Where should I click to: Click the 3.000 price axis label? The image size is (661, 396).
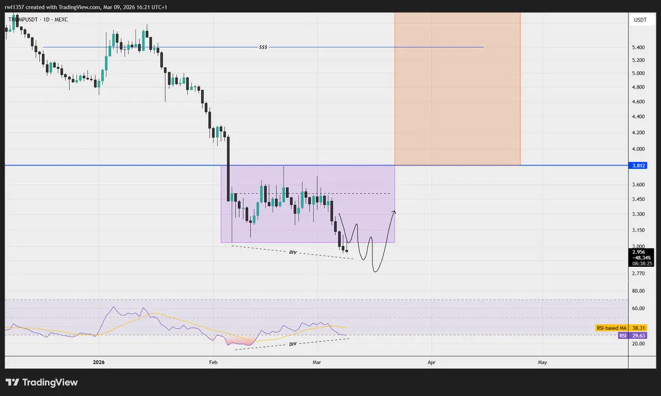638,246
